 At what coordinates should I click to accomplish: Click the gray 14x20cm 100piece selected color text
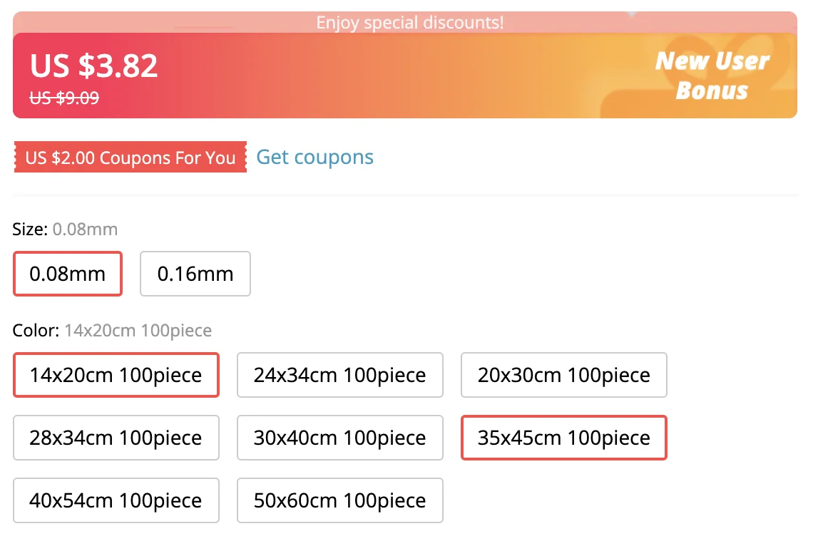138,331
